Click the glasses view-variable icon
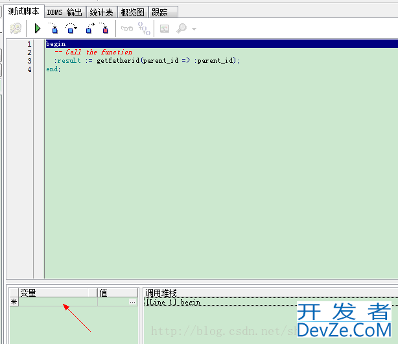Image resolution: width=398 pixels, height=344 pixels. point(127,29)
